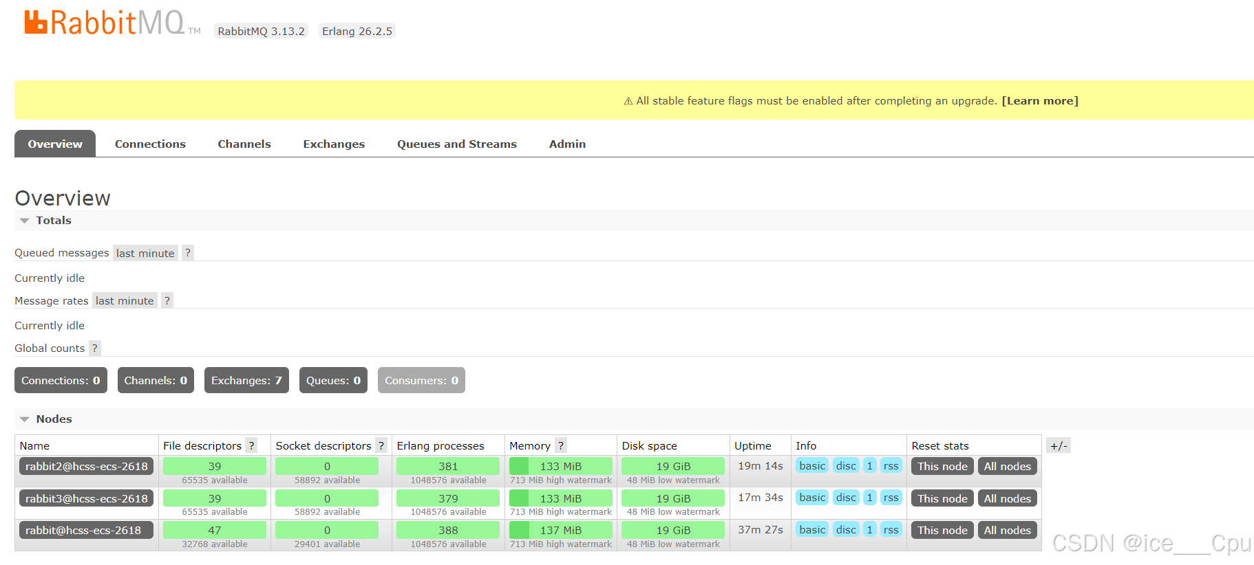Click uptime value 19m 14s
This screenshot has height=565, width=1254.
(761, 465)
